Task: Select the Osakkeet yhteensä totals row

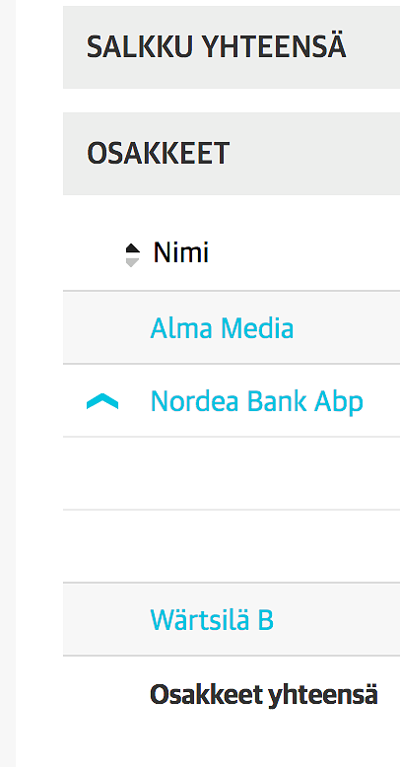Action: click(232, 695)
